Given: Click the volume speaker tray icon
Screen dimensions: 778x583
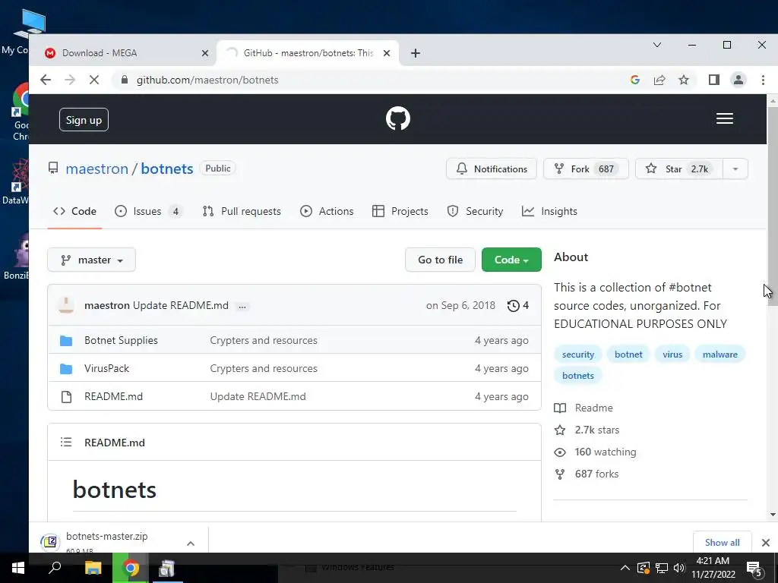Looking at the screenshot, I should (x=678, y=568).
